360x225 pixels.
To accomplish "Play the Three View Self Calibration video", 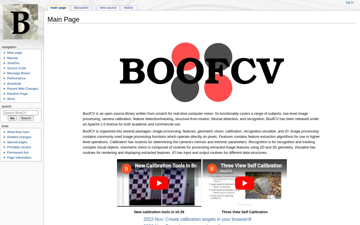I will pyautogui.click(x=244, y=183).
